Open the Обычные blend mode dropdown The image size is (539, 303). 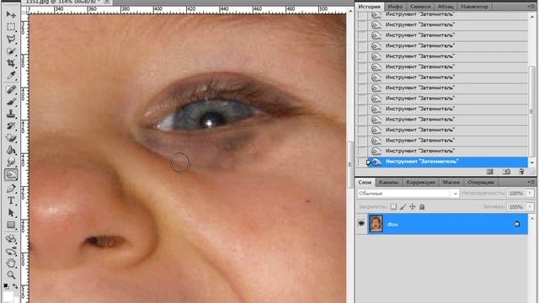408,194
